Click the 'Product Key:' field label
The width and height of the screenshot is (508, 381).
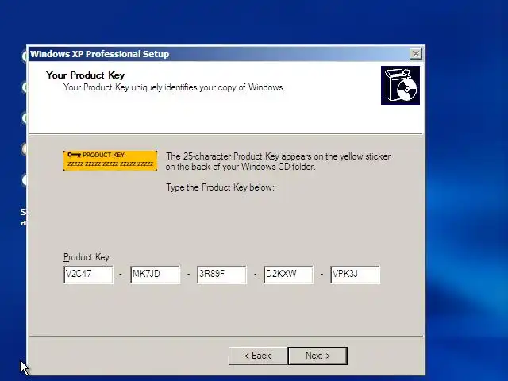coord(87,257)
